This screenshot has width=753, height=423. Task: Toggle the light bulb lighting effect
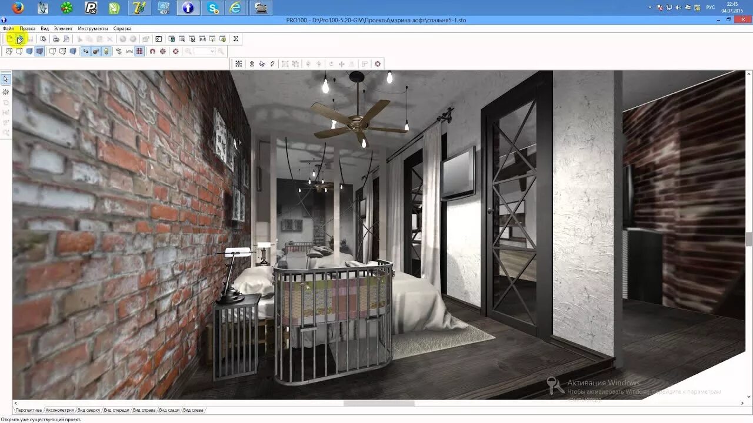coord(106,51)
